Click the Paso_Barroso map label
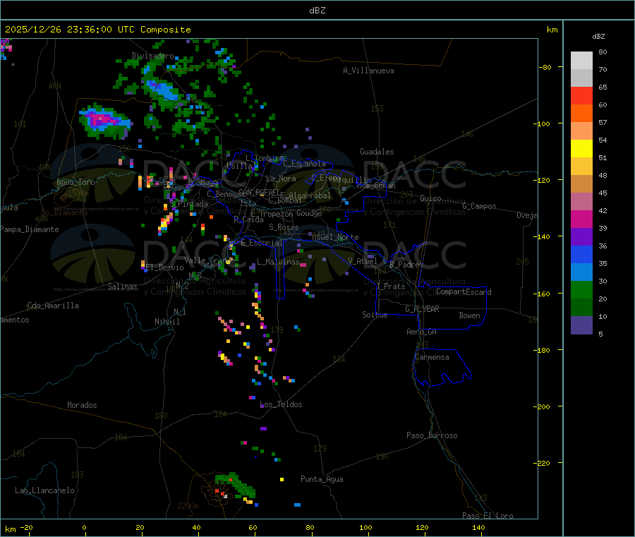Viewport: 635px width, 537px height. click(x=432, y=435)
